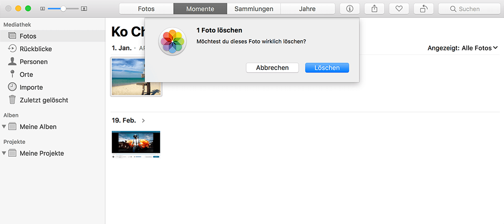The height and width of the screenshot is (224, 504).
Task: Open the Angezeigt: Alle Fotos dropdown
Action: click(x=463, y=48)
